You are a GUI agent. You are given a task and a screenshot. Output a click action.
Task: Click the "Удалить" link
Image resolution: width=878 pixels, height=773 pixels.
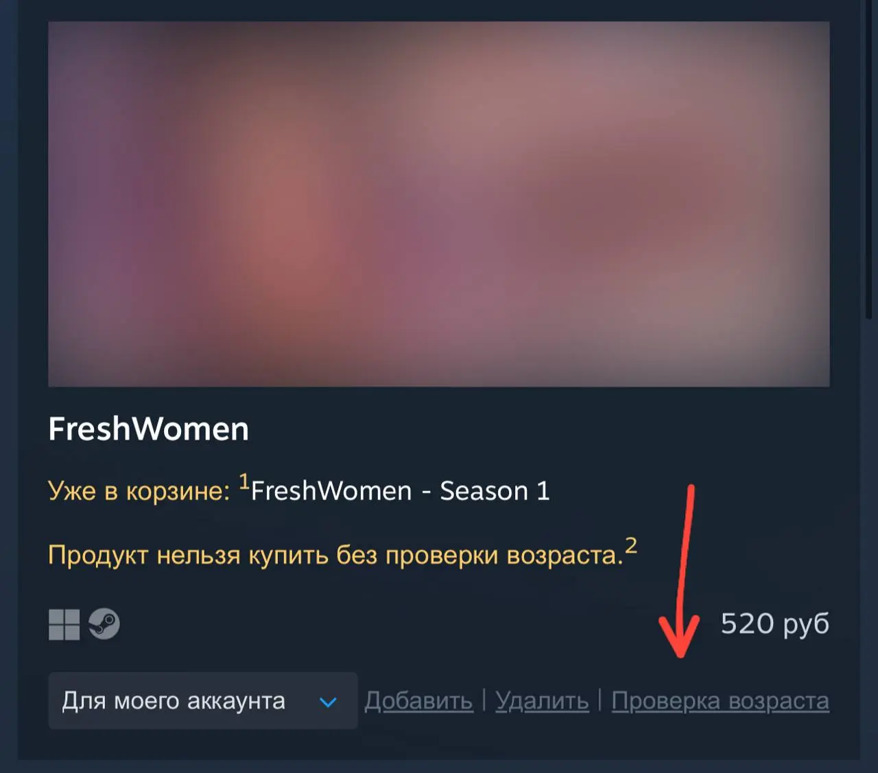click(x=542, y=700)
